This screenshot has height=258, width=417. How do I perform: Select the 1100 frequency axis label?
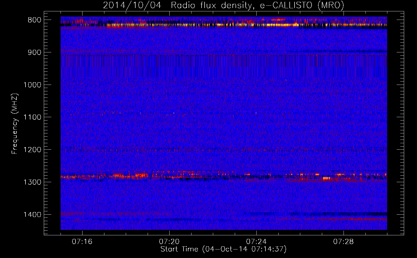pyautogui.click(x=32, y=117)
